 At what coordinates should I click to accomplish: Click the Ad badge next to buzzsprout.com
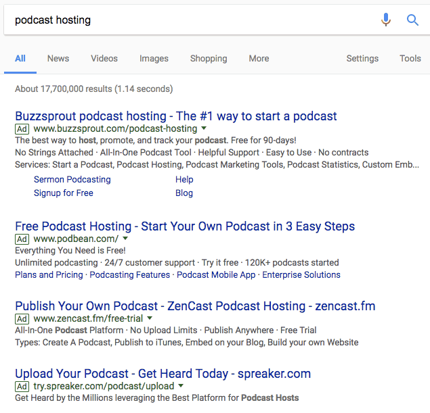coord(22,128)
